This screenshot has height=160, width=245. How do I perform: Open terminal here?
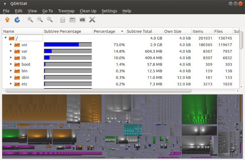82,20
